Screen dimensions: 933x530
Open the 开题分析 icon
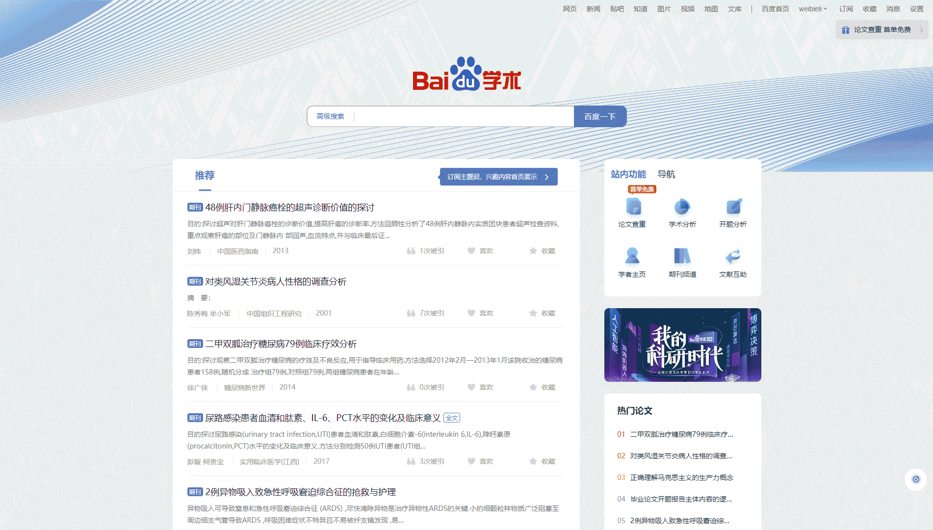[x=733, y=207]
